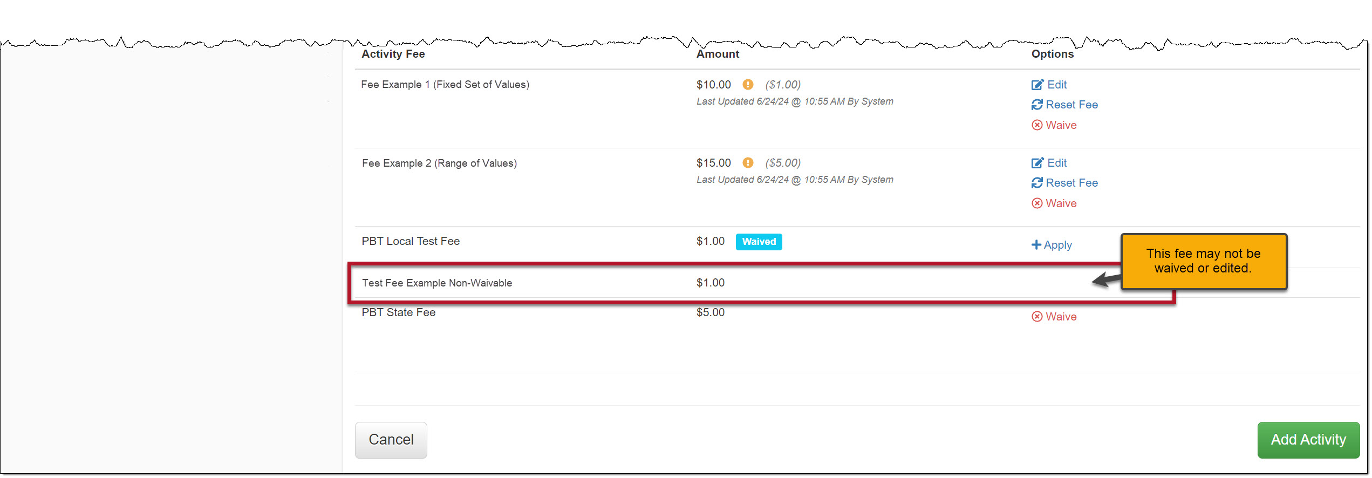Viewport: 1372px width, 478px height.
Task: Click the Waive X icon for PBT State Fee
Action: (1037, 317)
